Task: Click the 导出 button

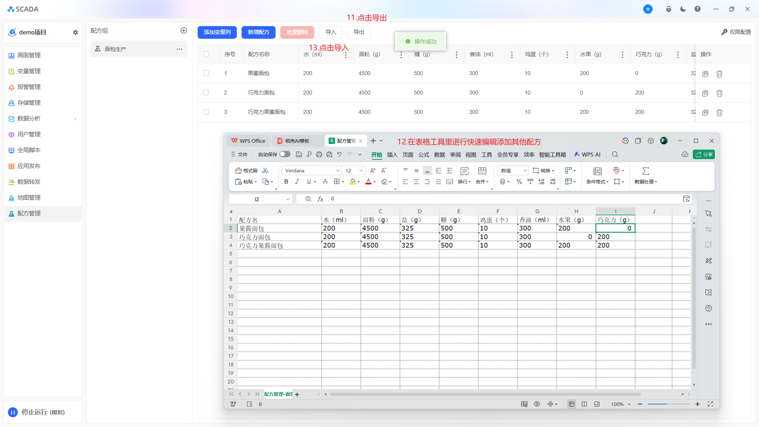Action: click(x=359, y=32)
